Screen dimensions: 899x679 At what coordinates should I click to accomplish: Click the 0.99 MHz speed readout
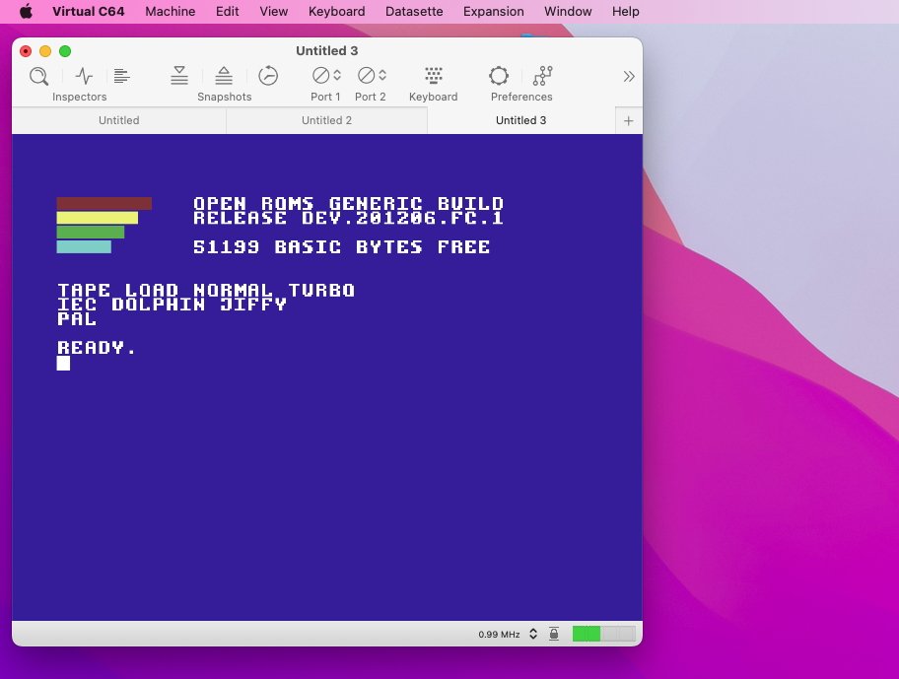point(499,635)
